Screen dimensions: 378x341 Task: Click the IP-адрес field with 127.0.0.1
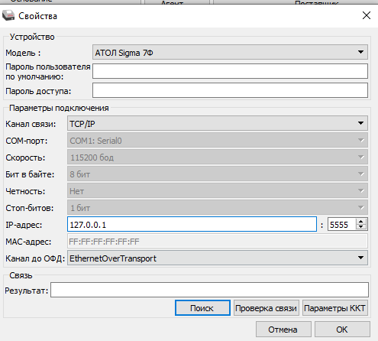192,224
